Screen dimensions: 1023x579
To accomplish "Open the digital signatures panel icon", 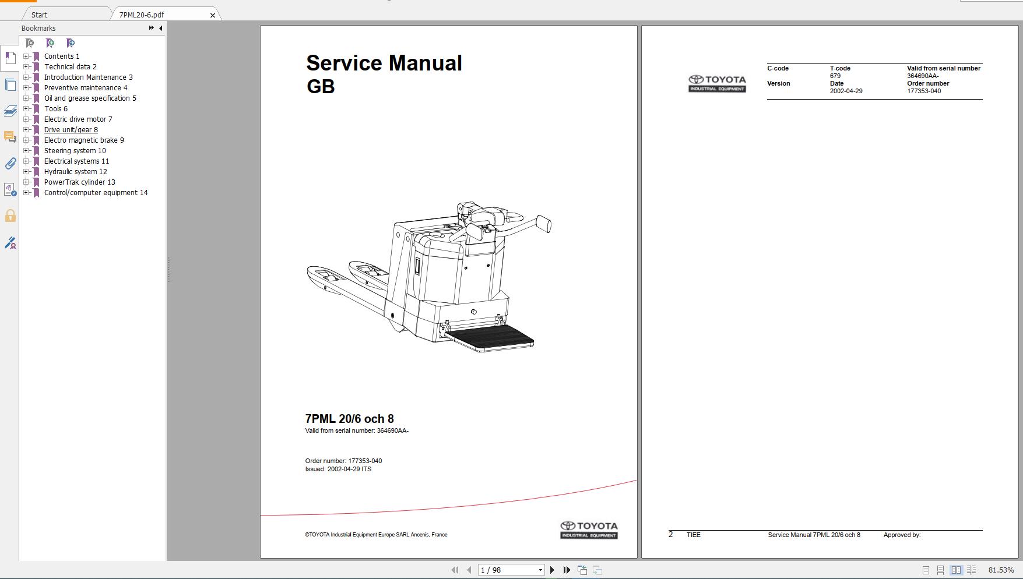I will point(10,190).
